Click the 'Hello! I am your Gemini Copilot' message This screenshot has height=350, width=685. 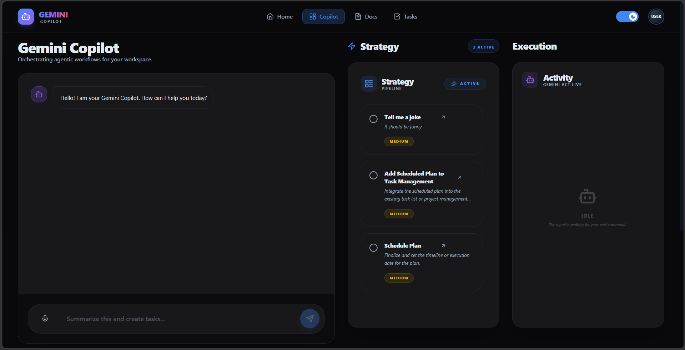(134, 98)
